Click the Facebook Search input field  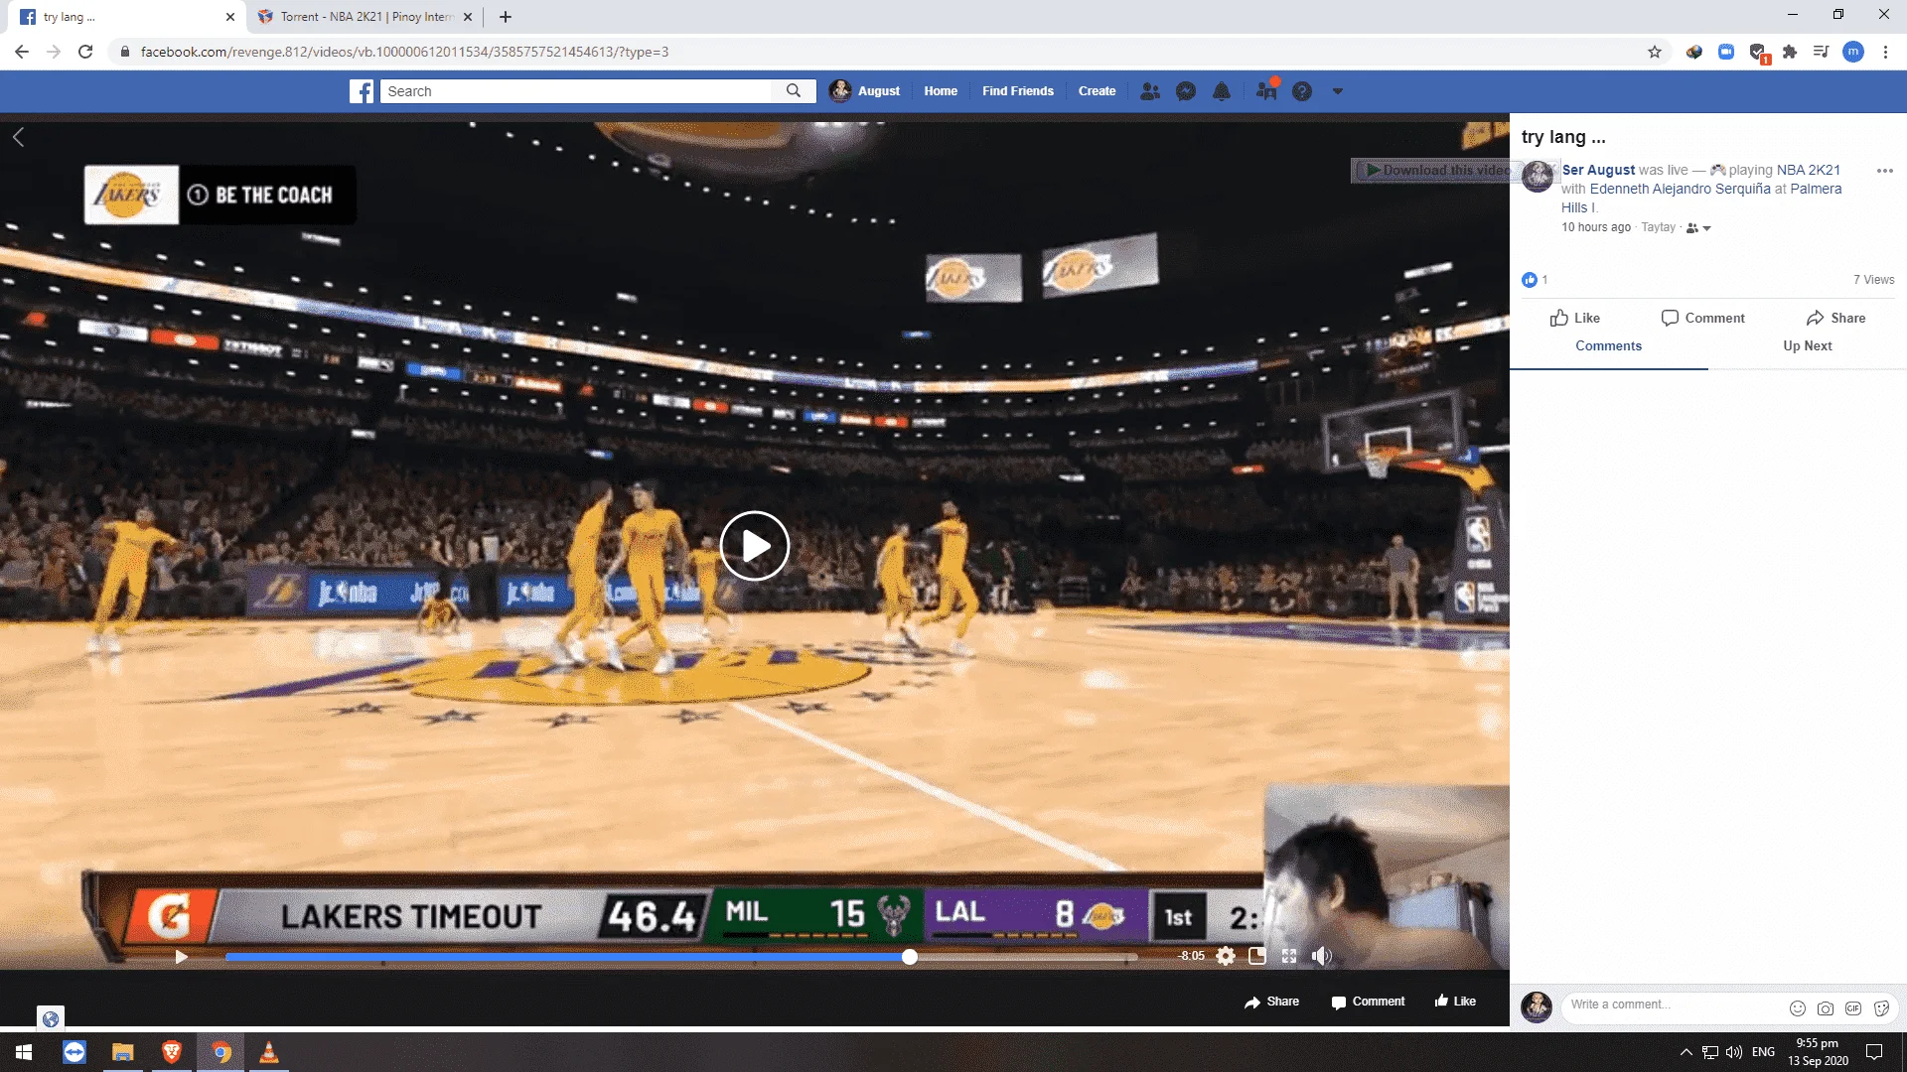tap(576, 91)
